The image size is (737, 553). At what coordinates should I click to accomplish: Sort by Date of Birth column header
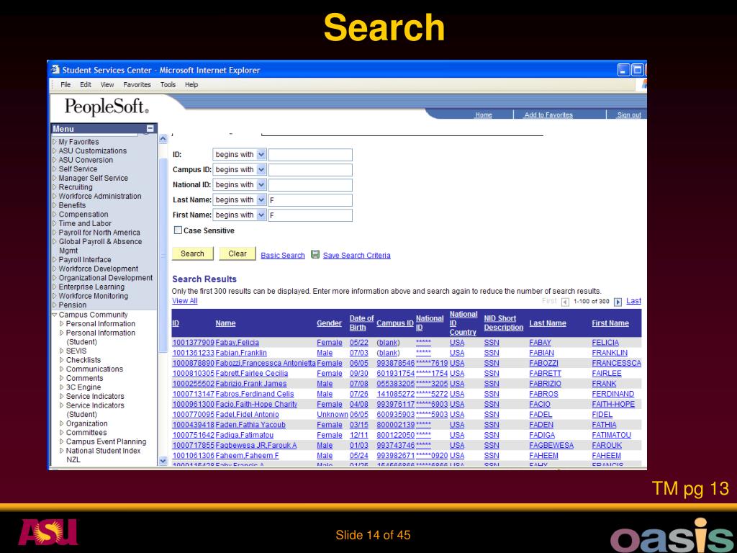pyautogui.click(x=361, y=323)
